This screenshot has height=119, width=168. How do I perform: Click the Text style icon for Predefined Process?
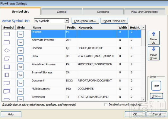pyautogui.click(x=20, y=67)
